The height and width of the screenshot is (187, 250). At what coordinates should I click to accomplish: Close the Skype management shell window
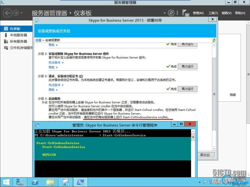190,124
